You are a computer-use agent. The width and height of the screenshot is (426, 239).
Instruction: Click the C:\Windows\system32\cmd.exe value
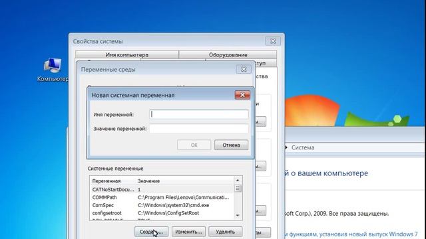point(173,205)
